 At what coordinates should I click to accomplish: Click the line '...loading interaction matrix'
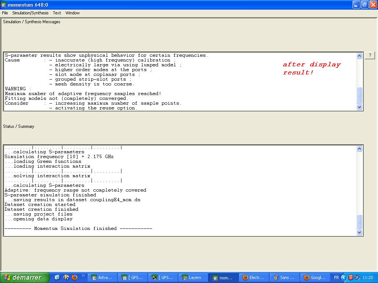pos(48,166)
